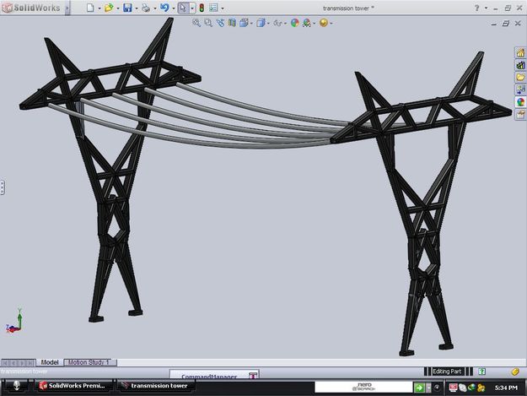Open the Options settings icon

213,8
